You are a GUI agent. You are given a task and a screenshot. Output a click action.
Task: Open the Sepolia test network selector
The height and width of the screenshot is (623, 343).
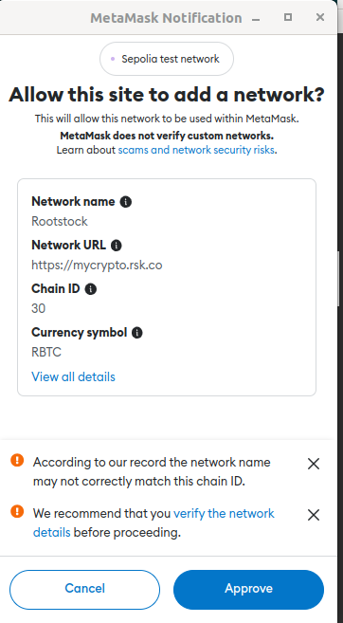point(167,59)
